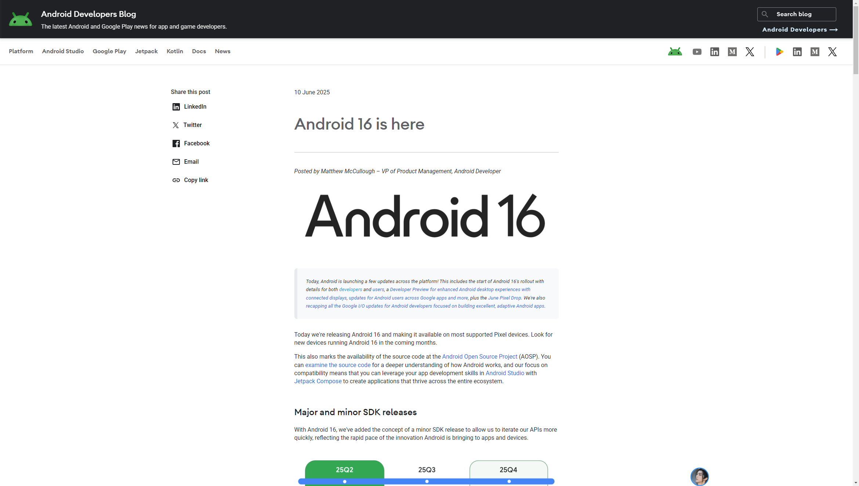The height and width of the screenshot is (486, 859).
Task: Open the Medium icon for Android Developers
Action: (x=732, y=52)
